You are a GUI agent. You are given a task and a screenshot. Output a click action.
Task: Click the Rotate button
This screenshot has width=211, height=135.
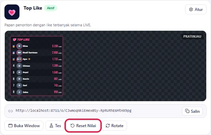point(114,125)
